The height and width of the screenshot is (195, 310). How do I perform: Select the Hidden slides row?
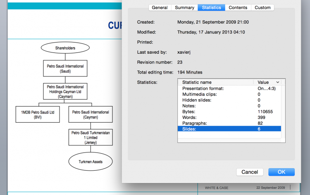point(229,100)
